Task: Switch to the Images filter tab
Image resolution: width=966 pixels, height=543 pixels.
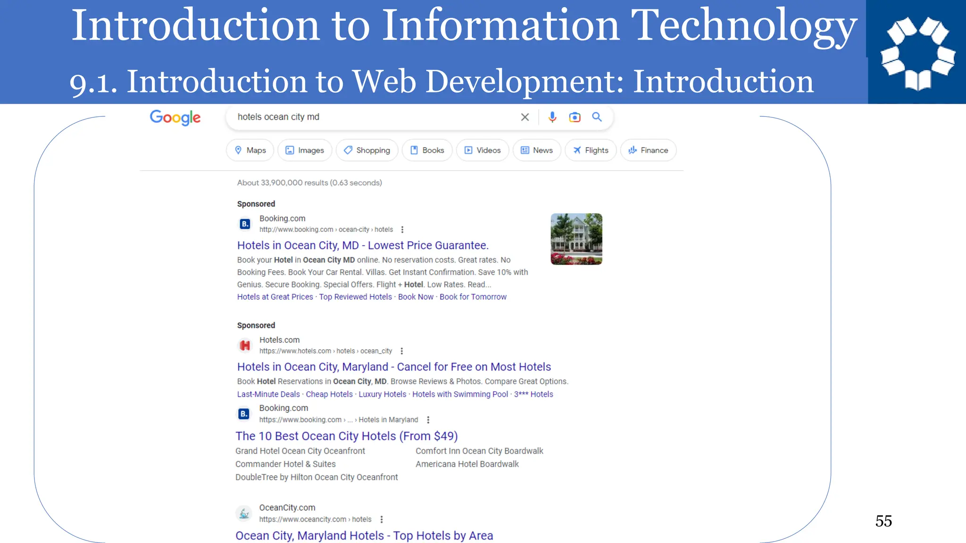Action: 305,150
